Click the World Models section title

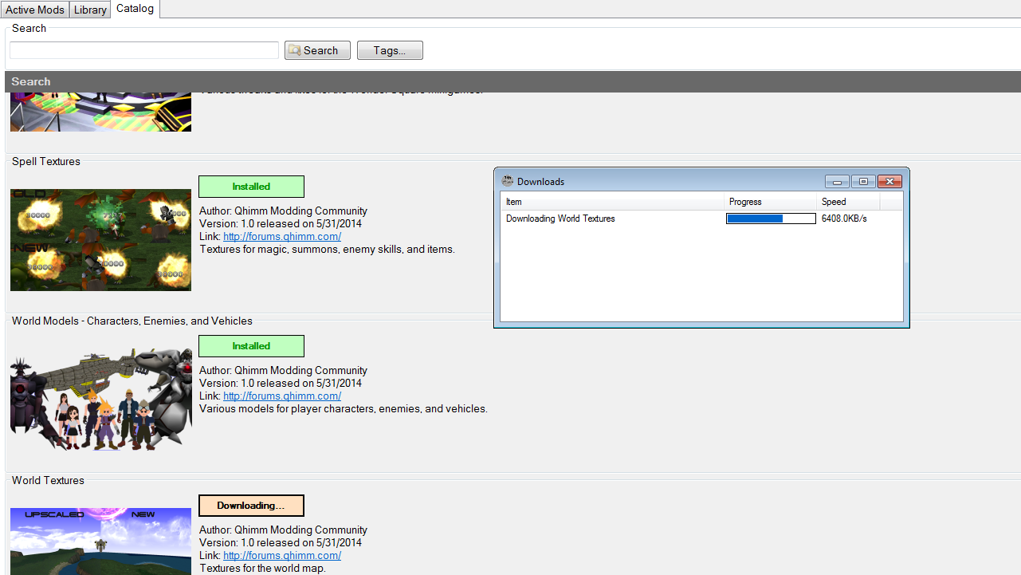coord(132,321)
